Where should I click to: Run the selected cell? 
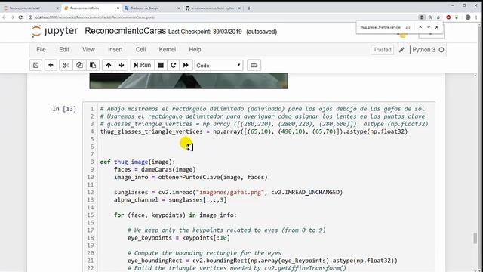tap(143, 66)
